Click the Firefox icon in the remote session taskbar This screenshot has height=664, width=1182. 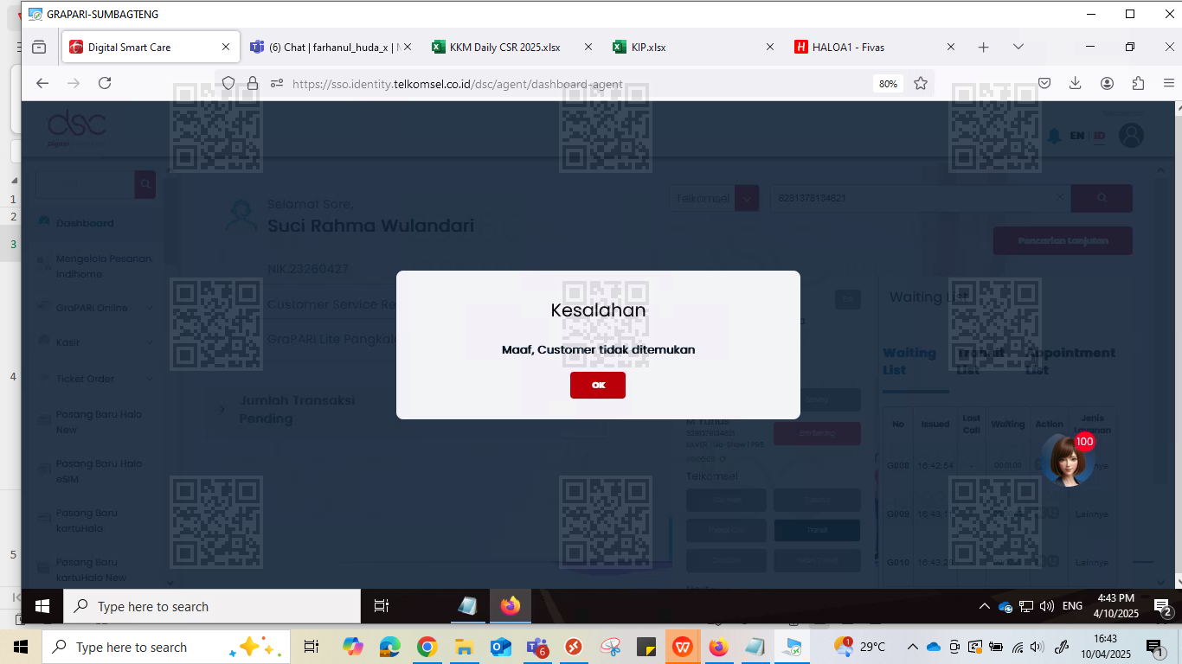(510, 606)
